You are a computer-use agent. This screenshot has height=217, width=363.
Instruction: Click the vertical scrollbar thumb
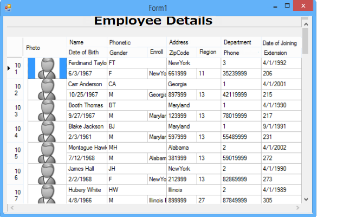(x=306, y=41)
